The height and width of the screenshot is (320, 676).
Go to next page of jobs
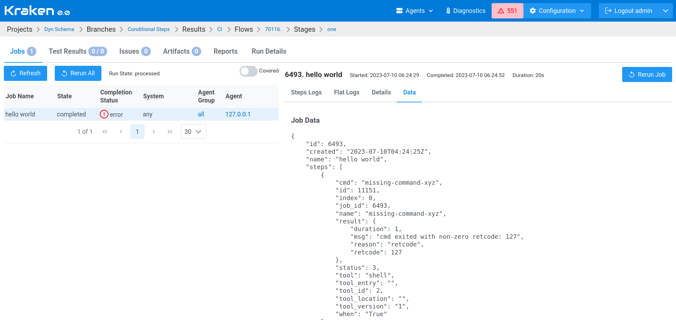tap(154, 131)
